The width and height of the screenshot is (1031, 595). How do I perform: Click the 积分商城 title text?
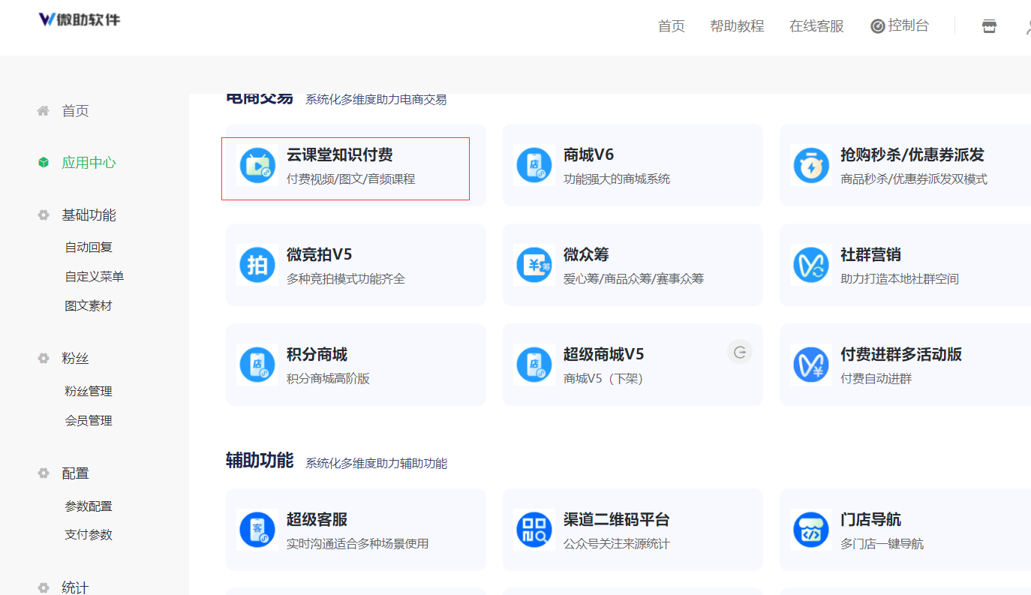pyautogui.click(x=317, y=355)
